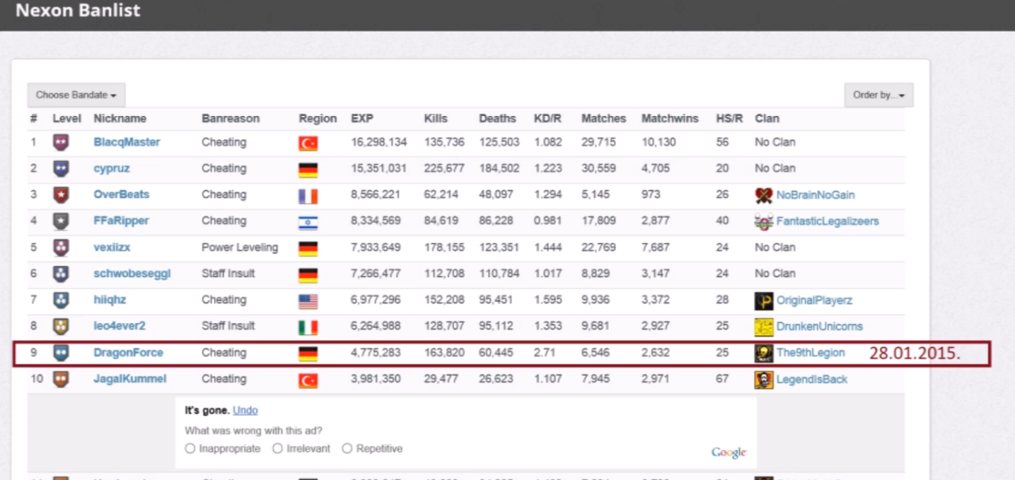
Task: Click the HS/R column header
Action: tap(730, 119)
